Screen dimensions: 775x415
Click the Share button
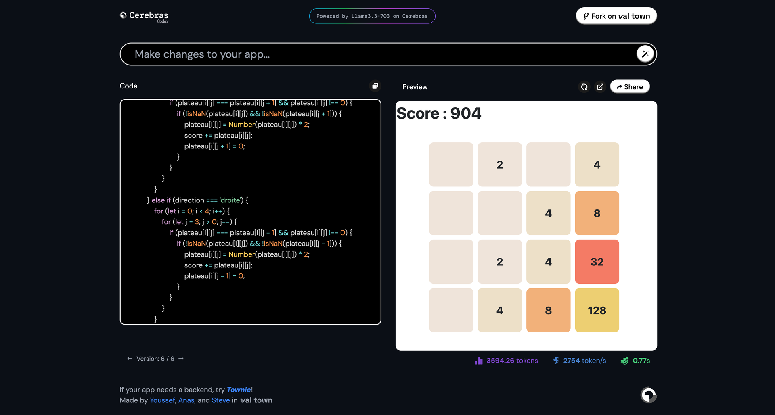pyautogui.click(x=629, y=86)
